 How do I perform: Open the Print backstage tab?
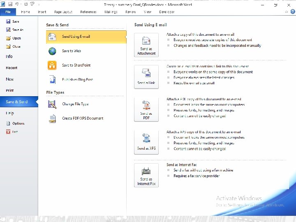point(9,90)
